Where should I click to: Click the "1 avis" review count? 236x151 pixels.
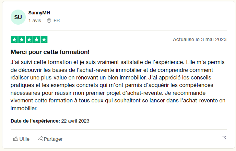[35, 21]
